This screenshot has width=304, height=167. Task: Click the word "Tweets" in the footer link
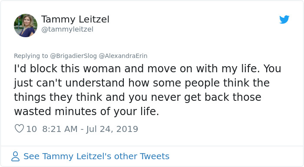tap(155, 156)
